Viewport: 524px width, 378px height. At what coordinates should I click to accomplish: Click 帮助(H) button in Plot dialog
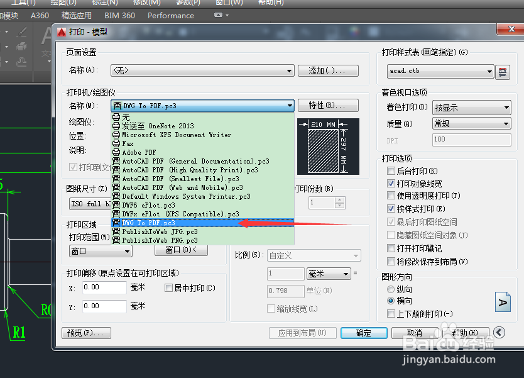click(x=466, y=333)
